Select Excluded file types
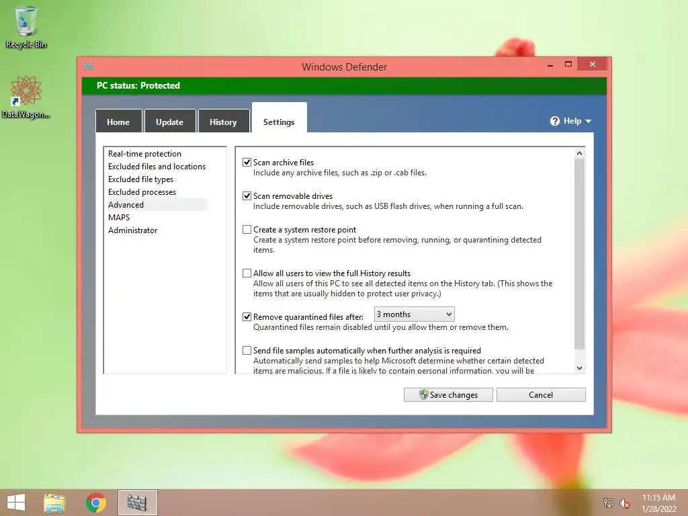 (x=140, y=179)
